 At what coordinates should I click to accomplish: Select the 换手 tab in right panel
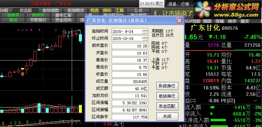[232, 21]
